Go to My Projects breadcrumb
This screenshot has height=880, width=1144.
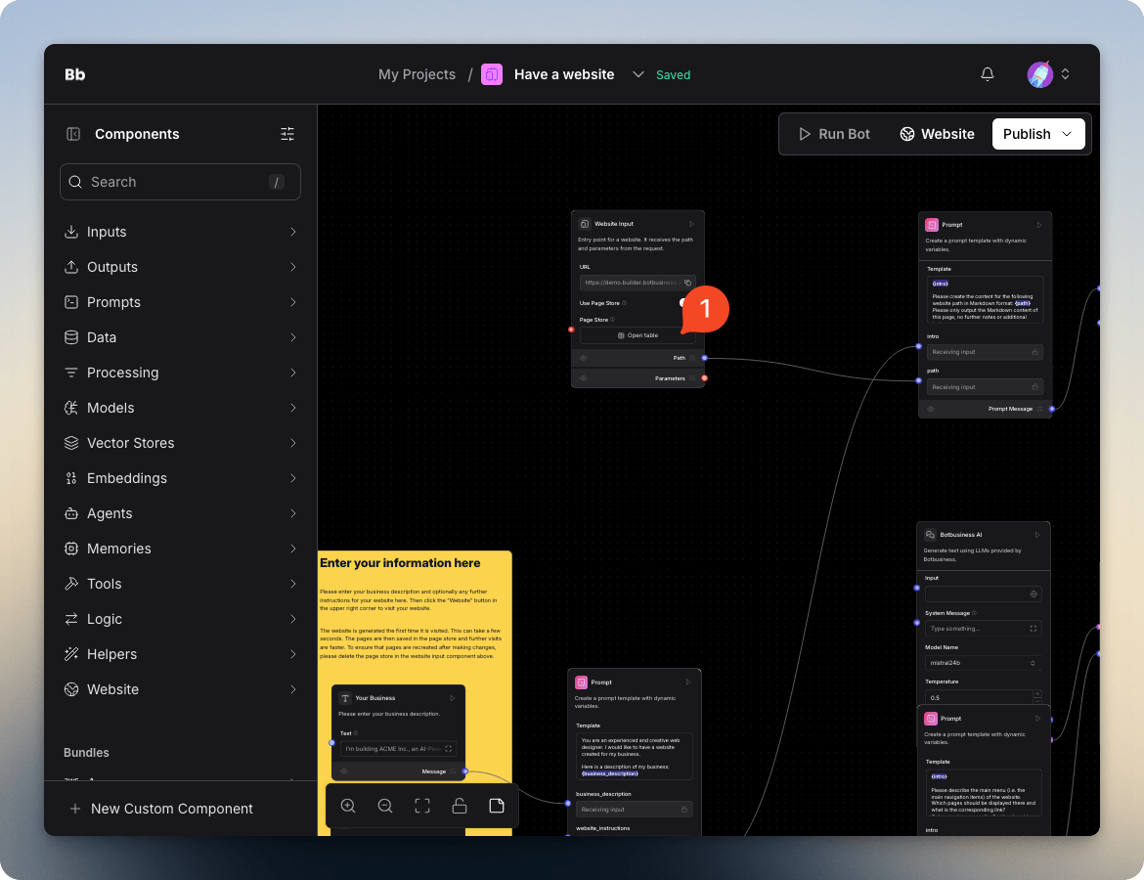(x=417, y=74)
